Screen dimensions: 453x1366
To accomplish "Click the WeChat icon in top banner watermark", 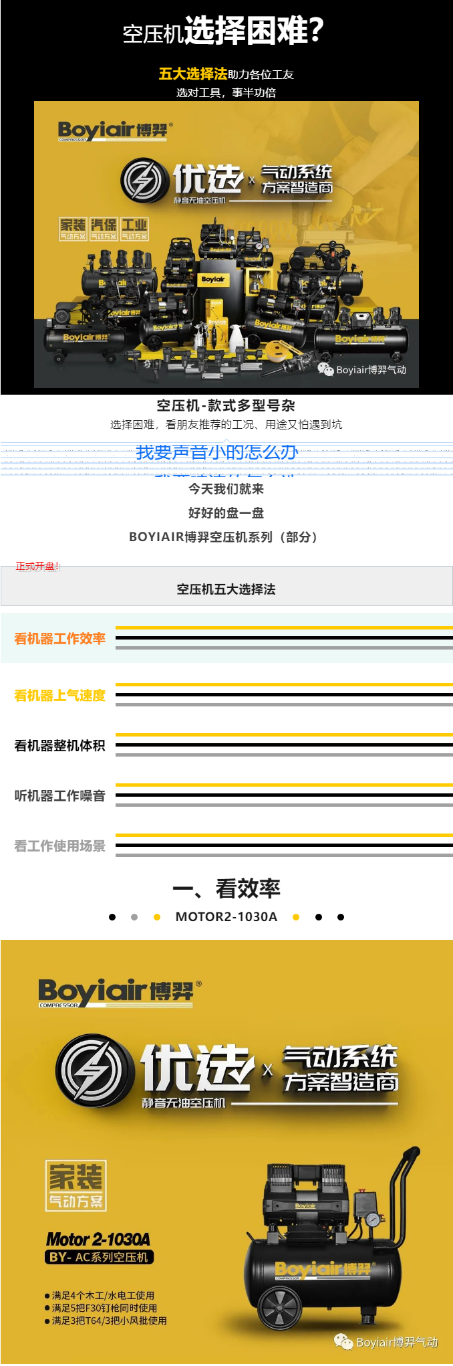I will pyautogui.click(x=325, y=369).
